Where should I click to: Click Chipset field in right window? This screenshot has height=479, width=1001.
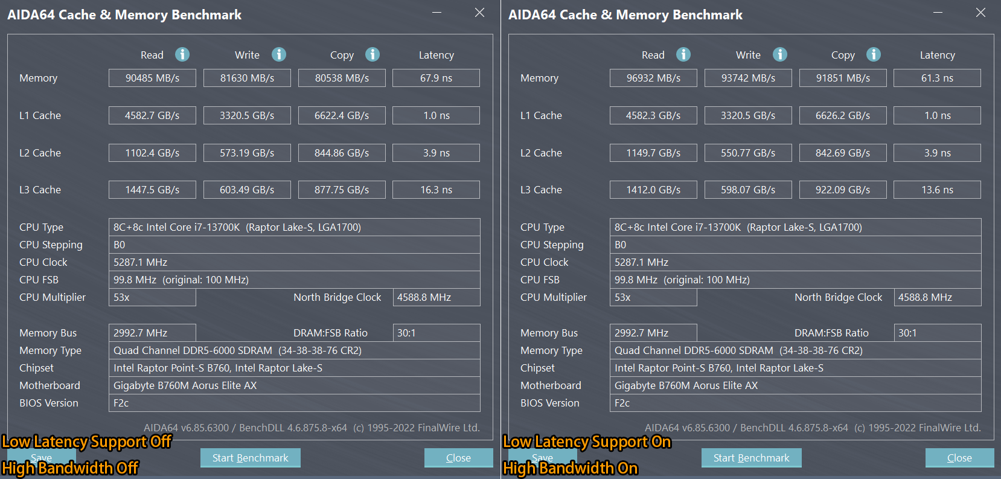pos(796,368)
